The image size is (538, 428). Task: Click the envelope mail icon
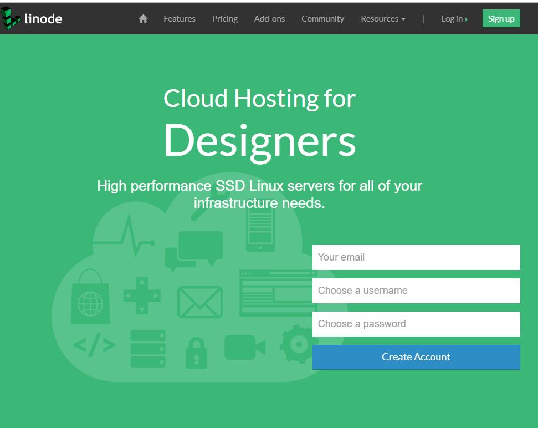pyautogui.click(x=199, y=302)
